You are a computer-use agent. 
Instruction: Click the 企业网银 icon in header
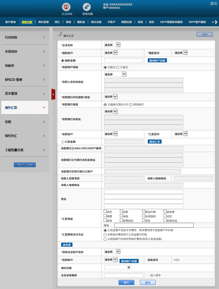click(67, 7)
